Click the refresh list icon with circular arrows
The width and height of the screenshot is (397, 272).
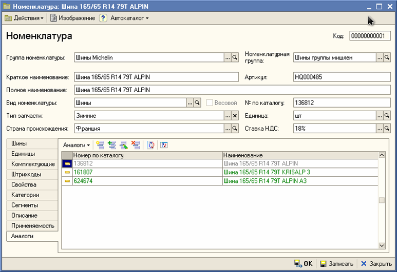151,145
